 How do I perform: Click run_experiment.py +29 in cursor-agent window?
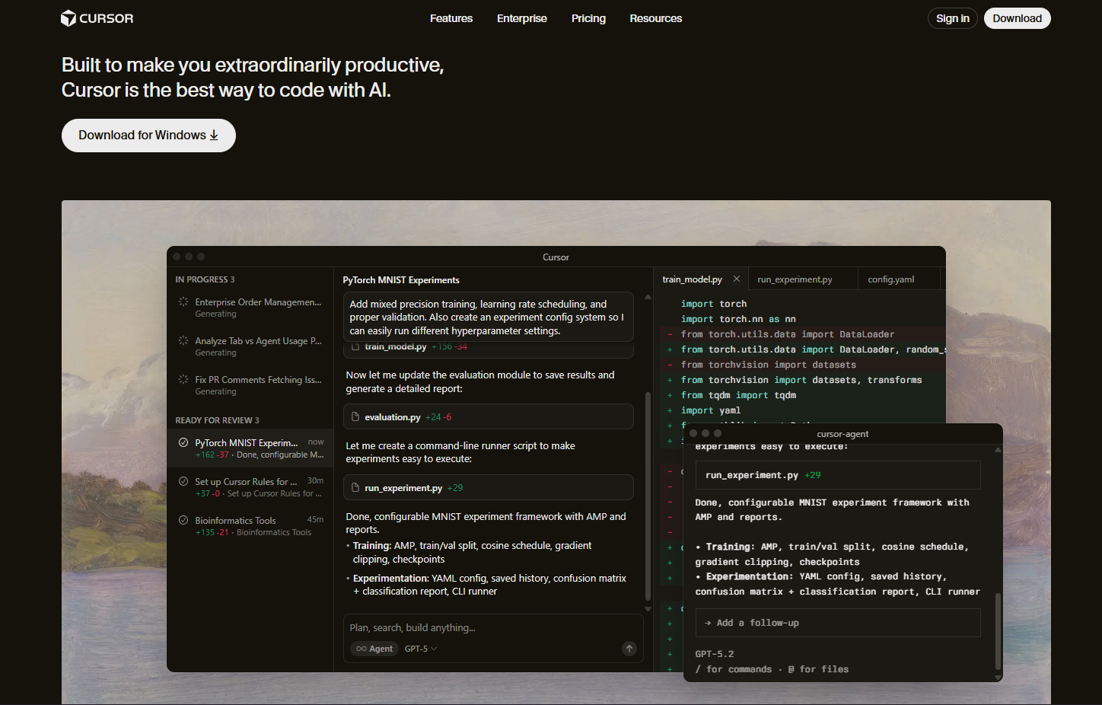tap(838, 475)
